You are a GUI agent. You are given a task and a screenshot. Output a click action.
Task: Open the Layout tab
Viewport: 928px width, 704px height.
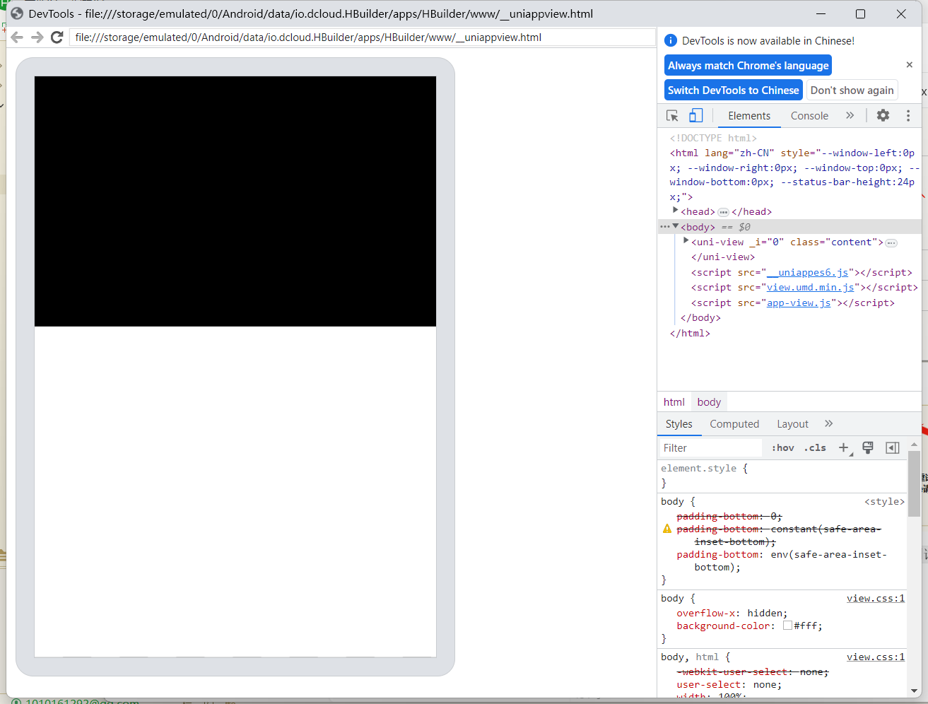point(792,424)
